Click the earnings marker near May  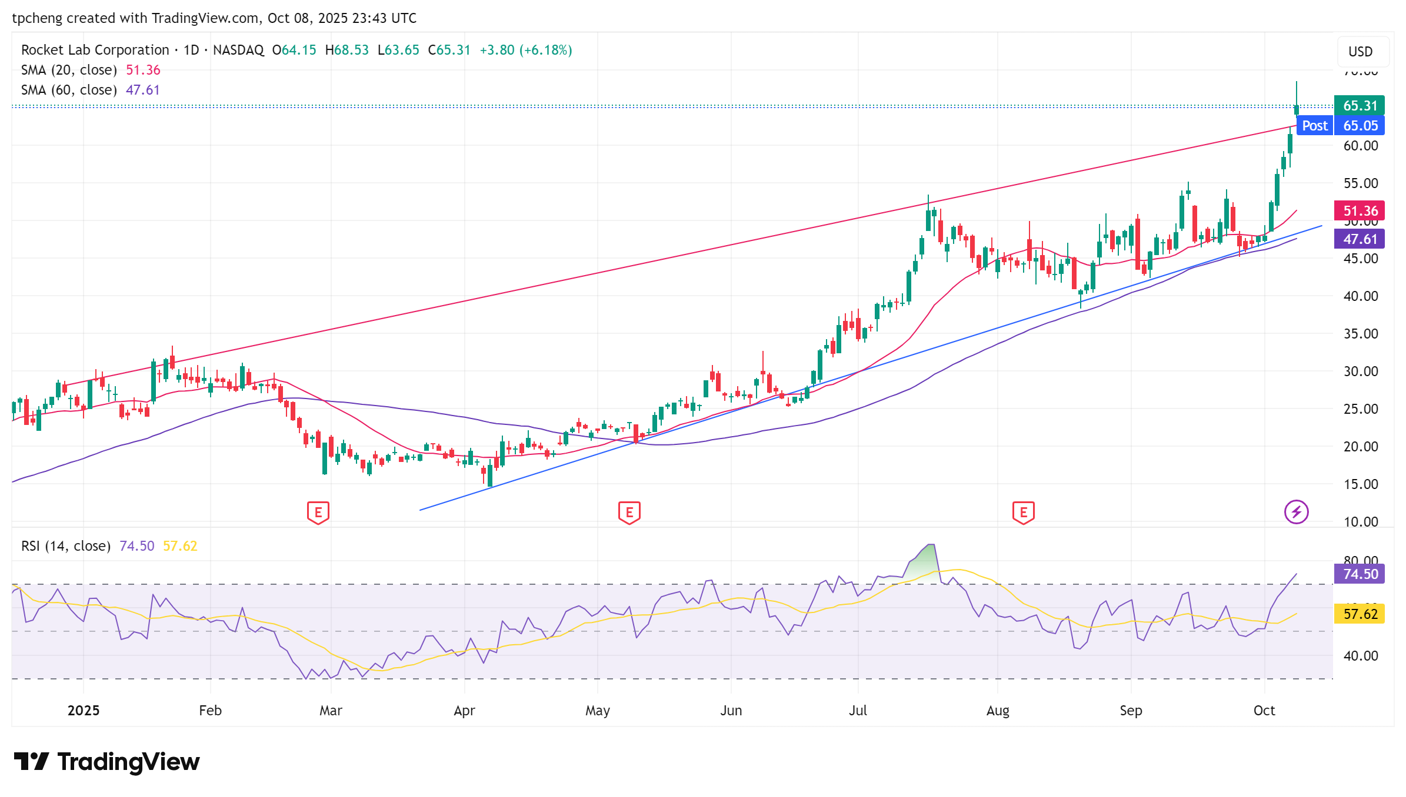pyautogui.click(x=629, y=513)
